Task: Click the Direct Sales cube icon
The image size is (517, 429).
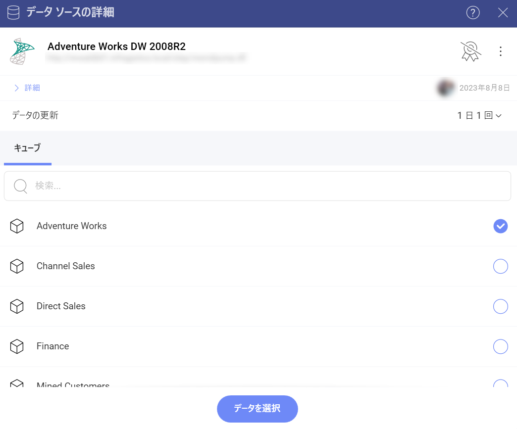Action: [x=17, y=306]
